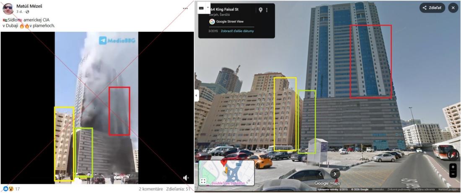The width and height of the screenshot is (461, 193).
Task: Click the minimap thumbnail near DoubleTree by Hilton
Action: (226, 173)
